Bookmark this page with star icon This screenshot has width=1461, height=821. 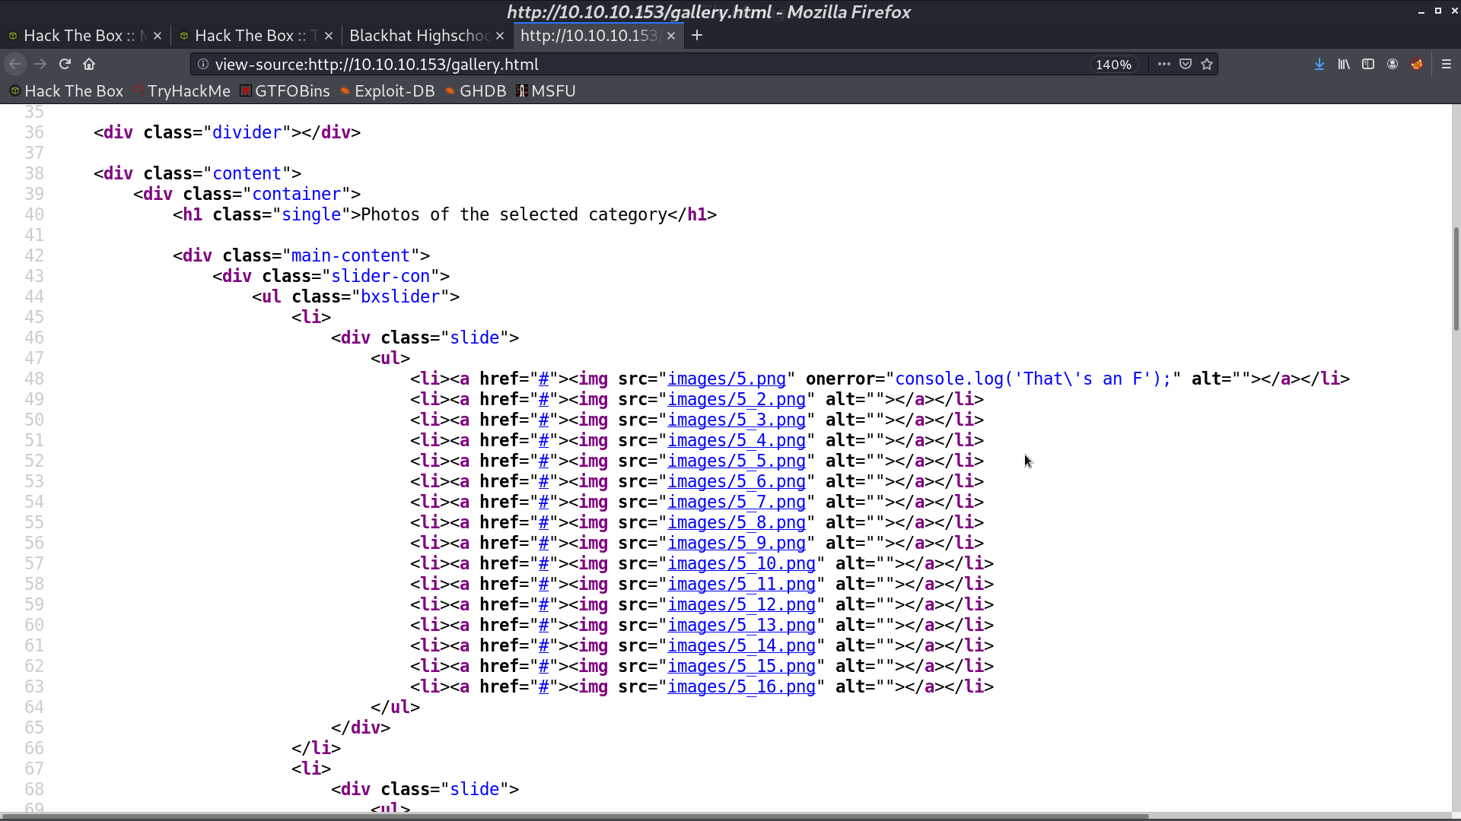(x=1207, y=65)
